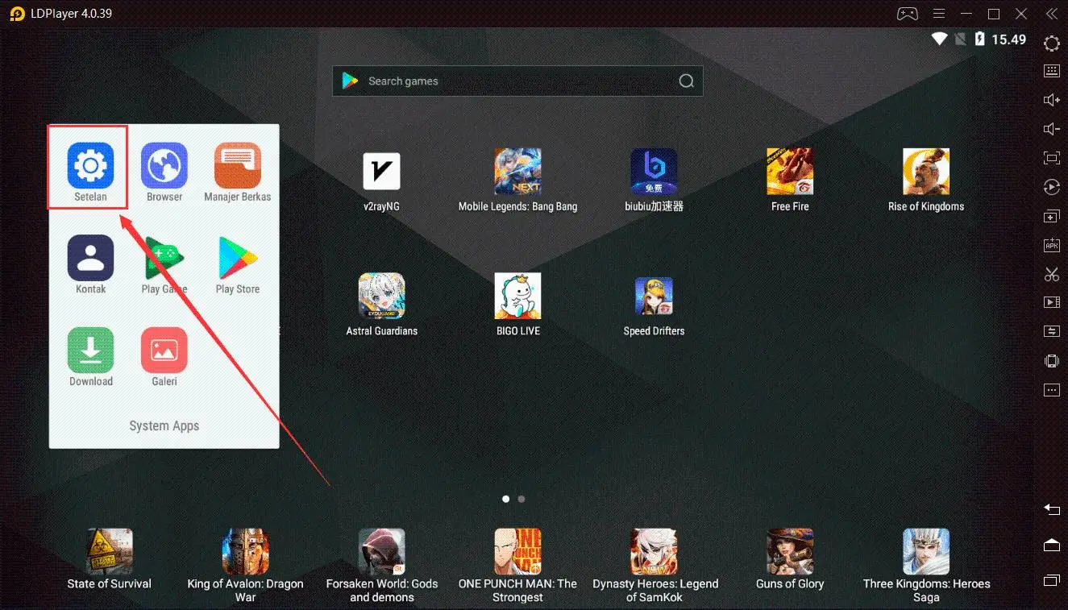The image size is (1068, 610).
Task: Launch the Play Store app
Action: (x=238, y=259)
